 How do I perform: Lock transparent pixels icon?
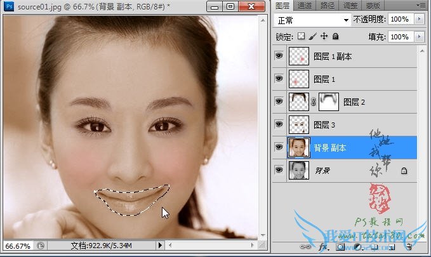302,36
